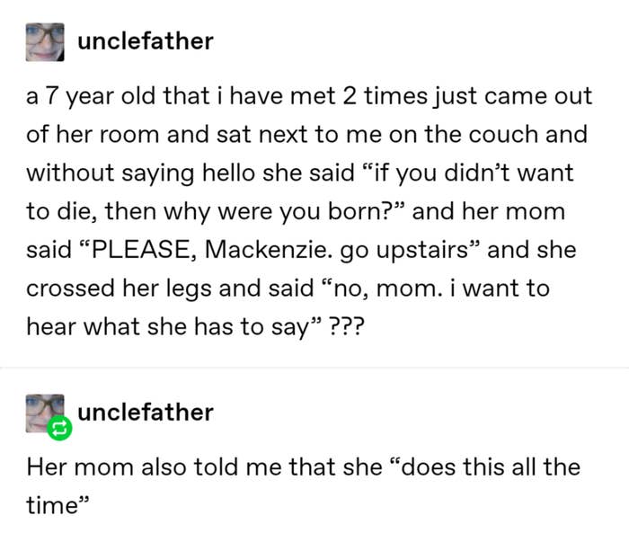This screenshot has width=629, height=533.
Task: Open unclefather's avatar on the reblog
Action: (45, 413)
